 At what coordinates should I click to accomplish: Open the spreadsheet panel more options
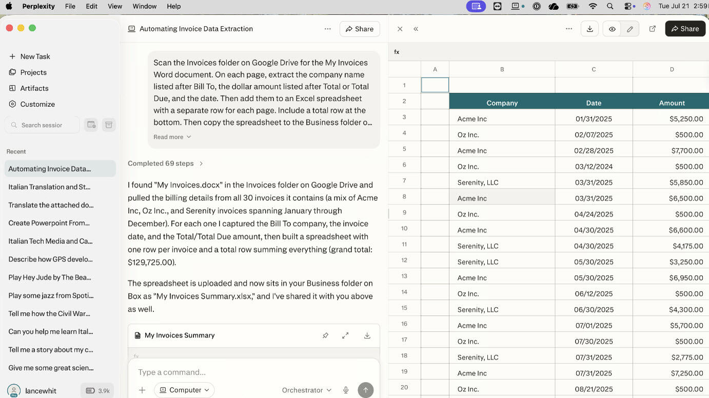tap(569, 29)
